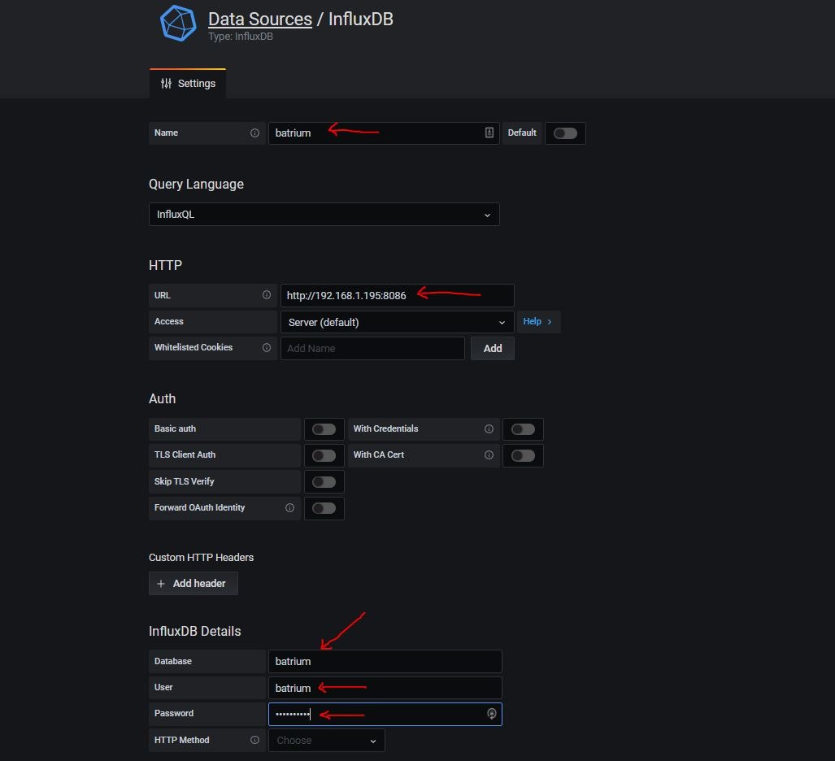Click the contact card icon in Name field
The height and width of the screenshot is (761, 835).
click(x=489, y=133)
